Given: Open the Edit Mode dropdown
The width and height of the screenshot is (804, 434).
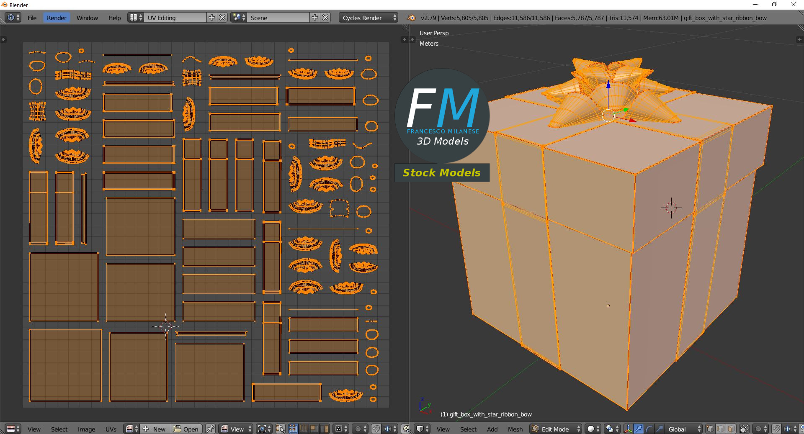Looking at the screenshot, I should pyautogui.click(x=556, y=429).
